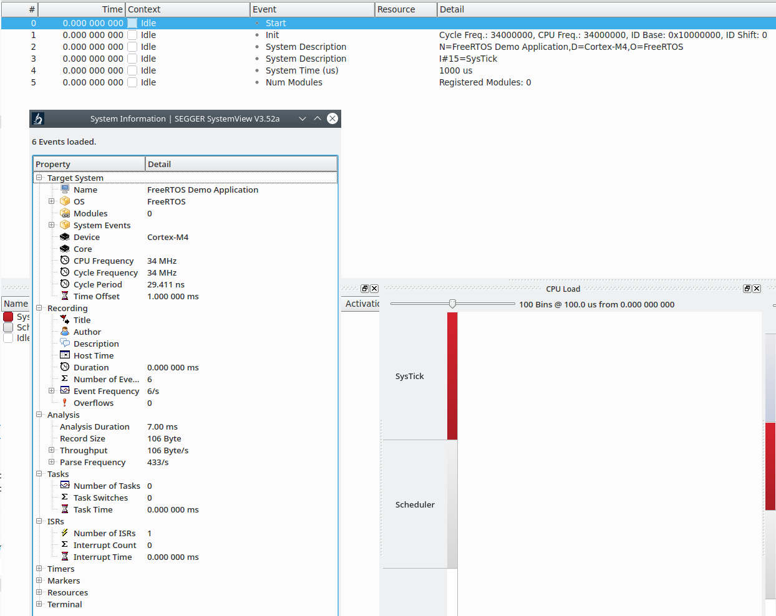Expand the OS tree node
The image size is (776, 616).
(52, 201)
